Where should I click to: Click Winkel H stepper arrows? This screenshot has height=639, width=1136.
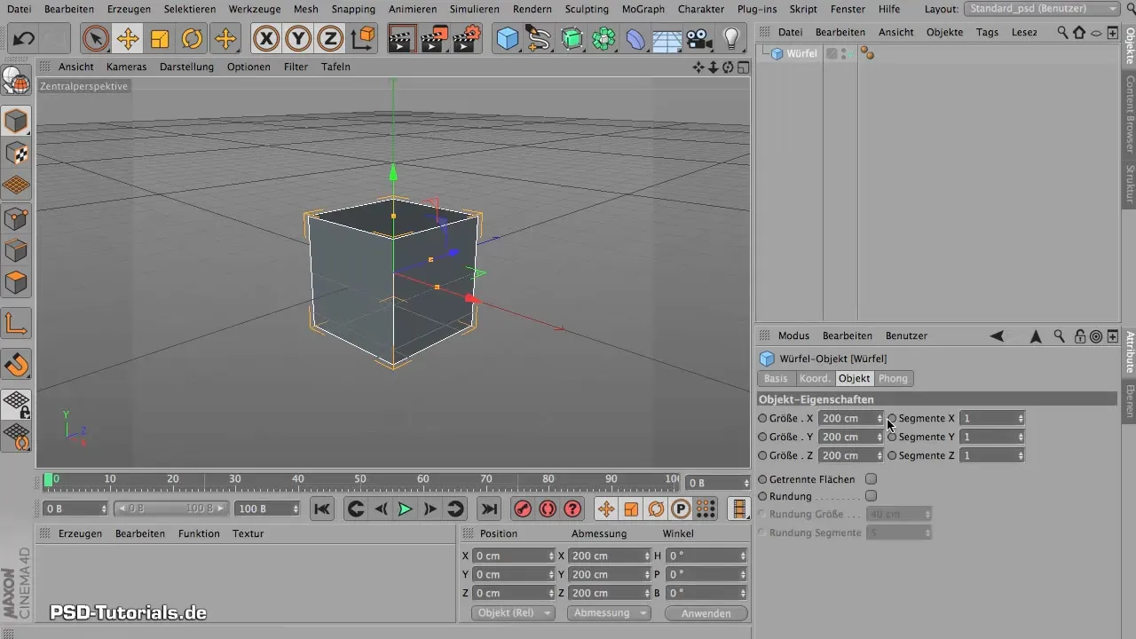pyautogui.click(x=743, y=556)
